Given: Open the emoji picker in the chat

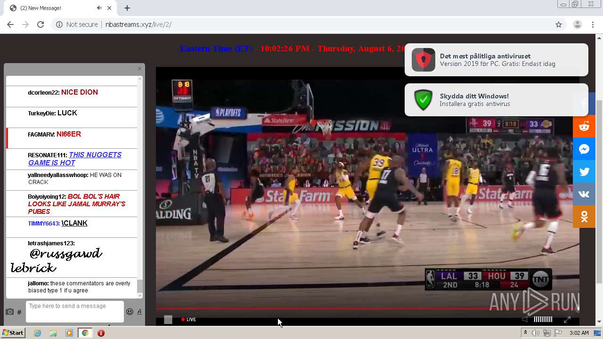Looking at the screenshot, I should click(x=130, y=312).
